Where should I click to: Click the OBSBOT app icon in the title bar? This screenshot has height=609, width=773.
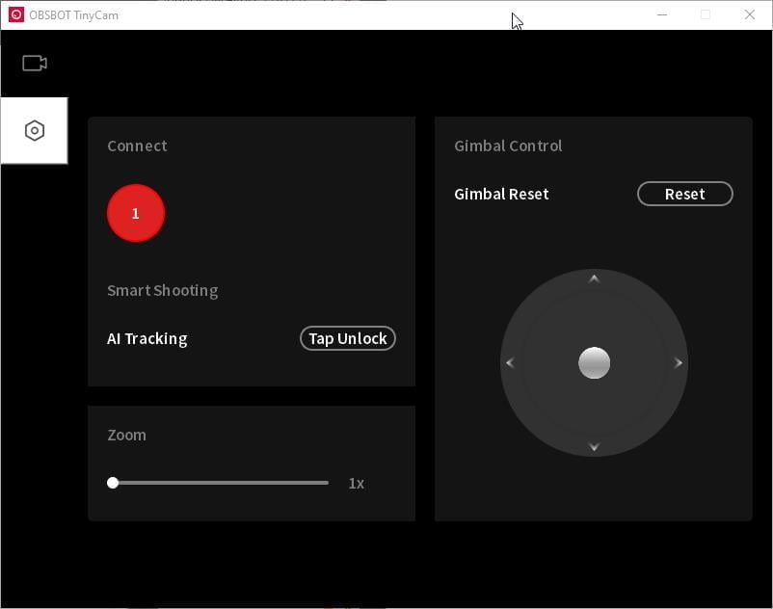[15, 14]
